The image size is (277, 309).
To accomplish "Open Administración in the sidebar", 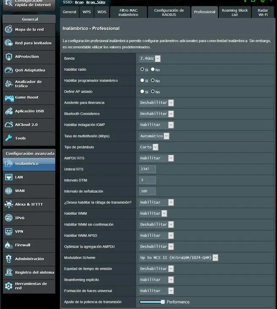I will click(29, 259).
